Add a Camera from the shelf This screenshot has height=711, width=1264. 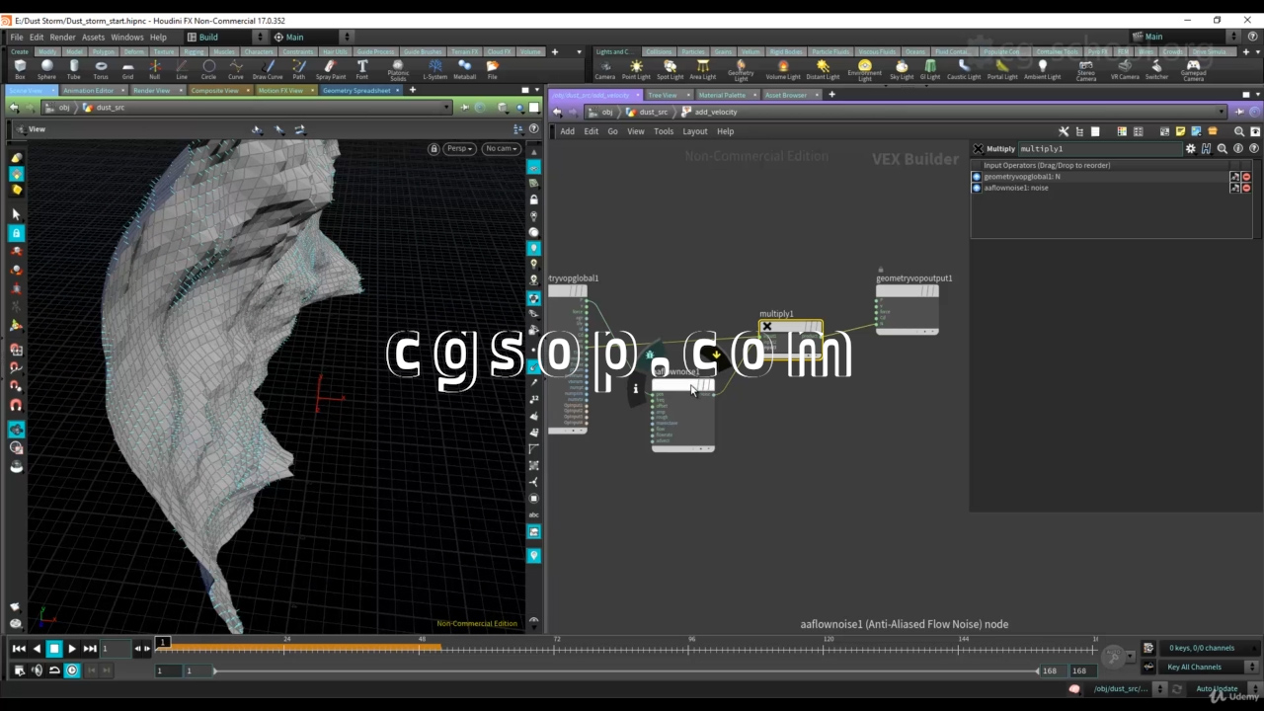click(604, 70)
